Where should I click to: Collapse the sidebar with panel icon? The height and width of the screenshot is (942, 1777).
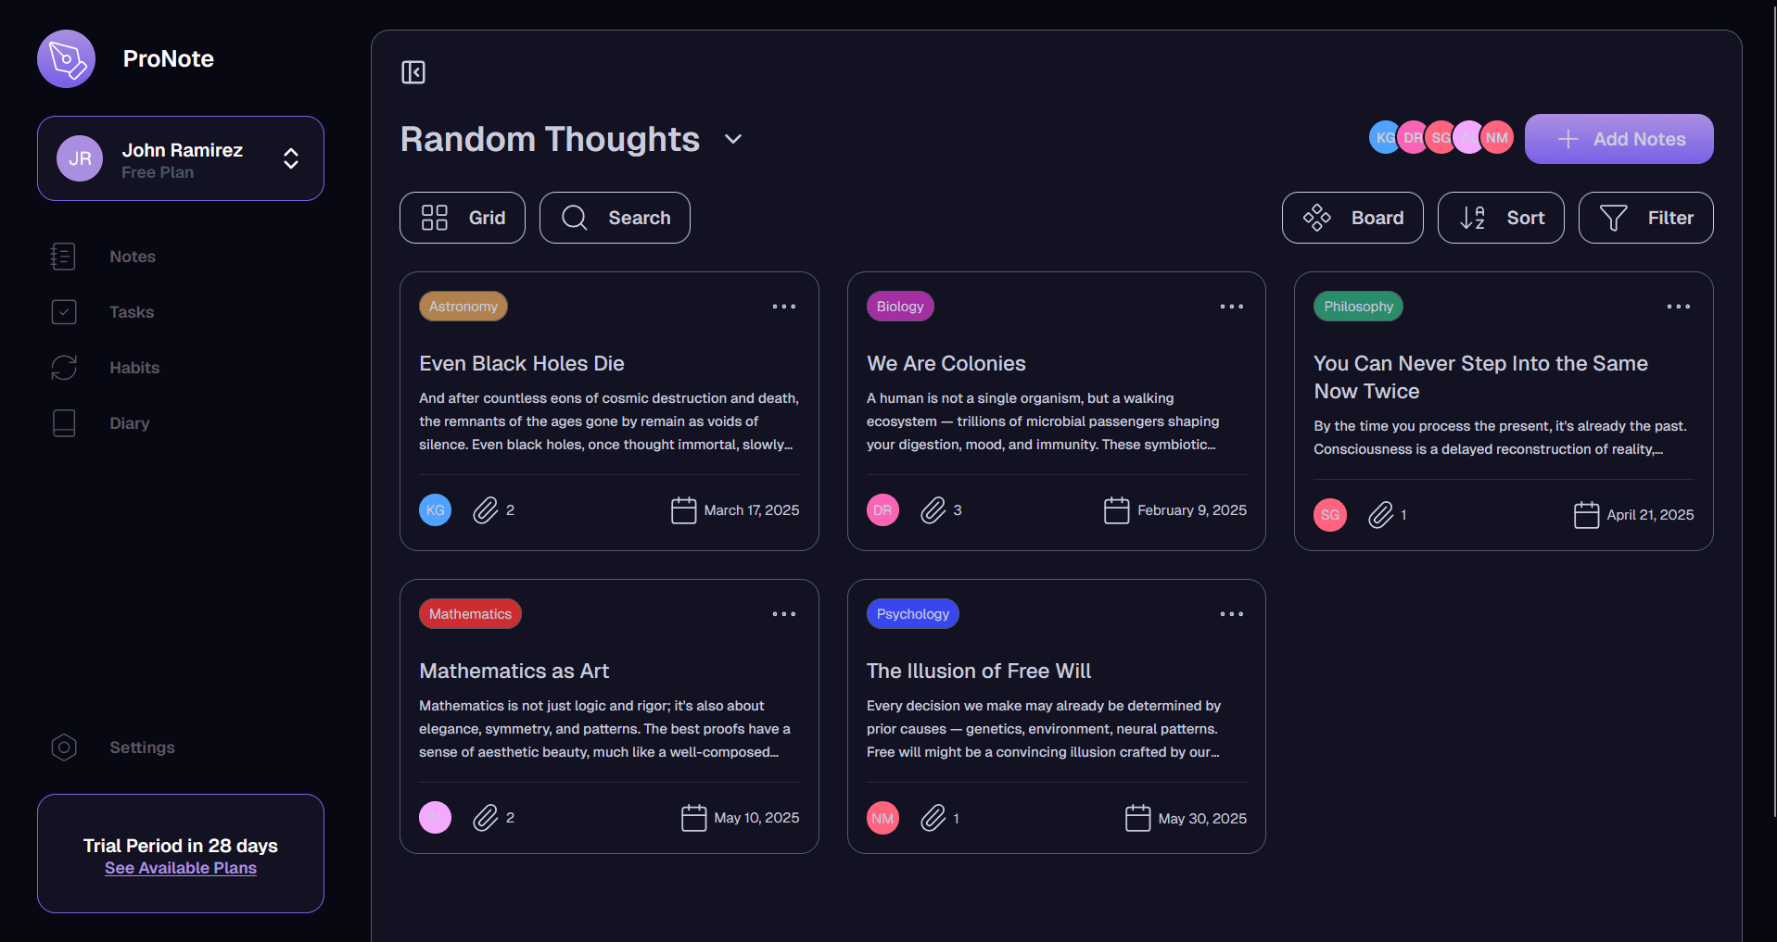click(413, 72)
